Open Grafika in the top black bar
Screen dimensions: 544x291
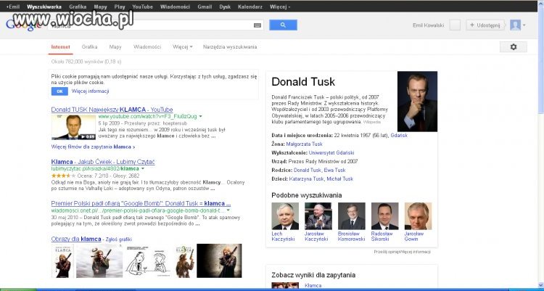[78, 7]
